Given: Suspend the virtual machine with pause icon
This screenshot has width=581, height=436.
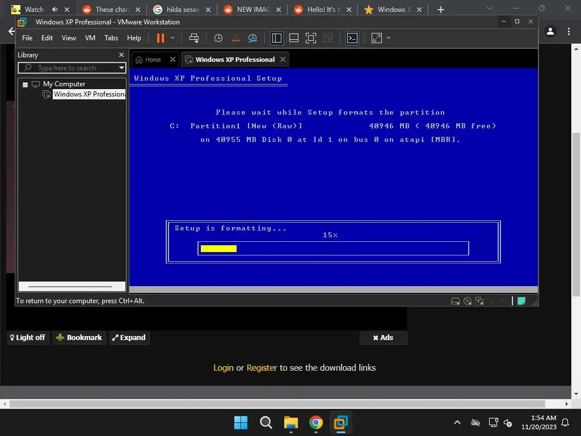Looking at the screenshot, I should tap(161, 38).
